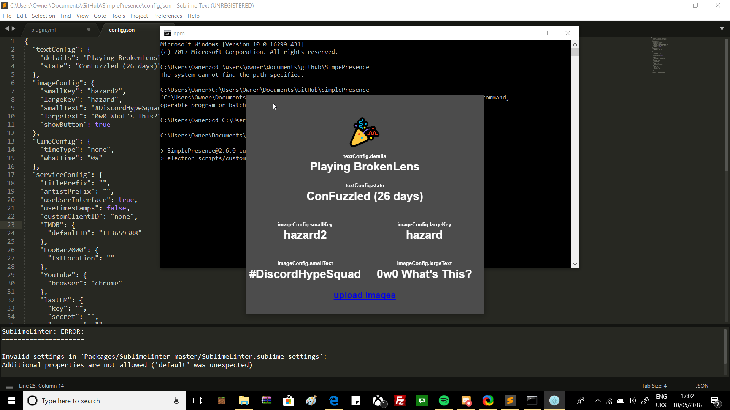Open the Find menu
The width and height of the screenshot is (730, 410).
point(66,16)
